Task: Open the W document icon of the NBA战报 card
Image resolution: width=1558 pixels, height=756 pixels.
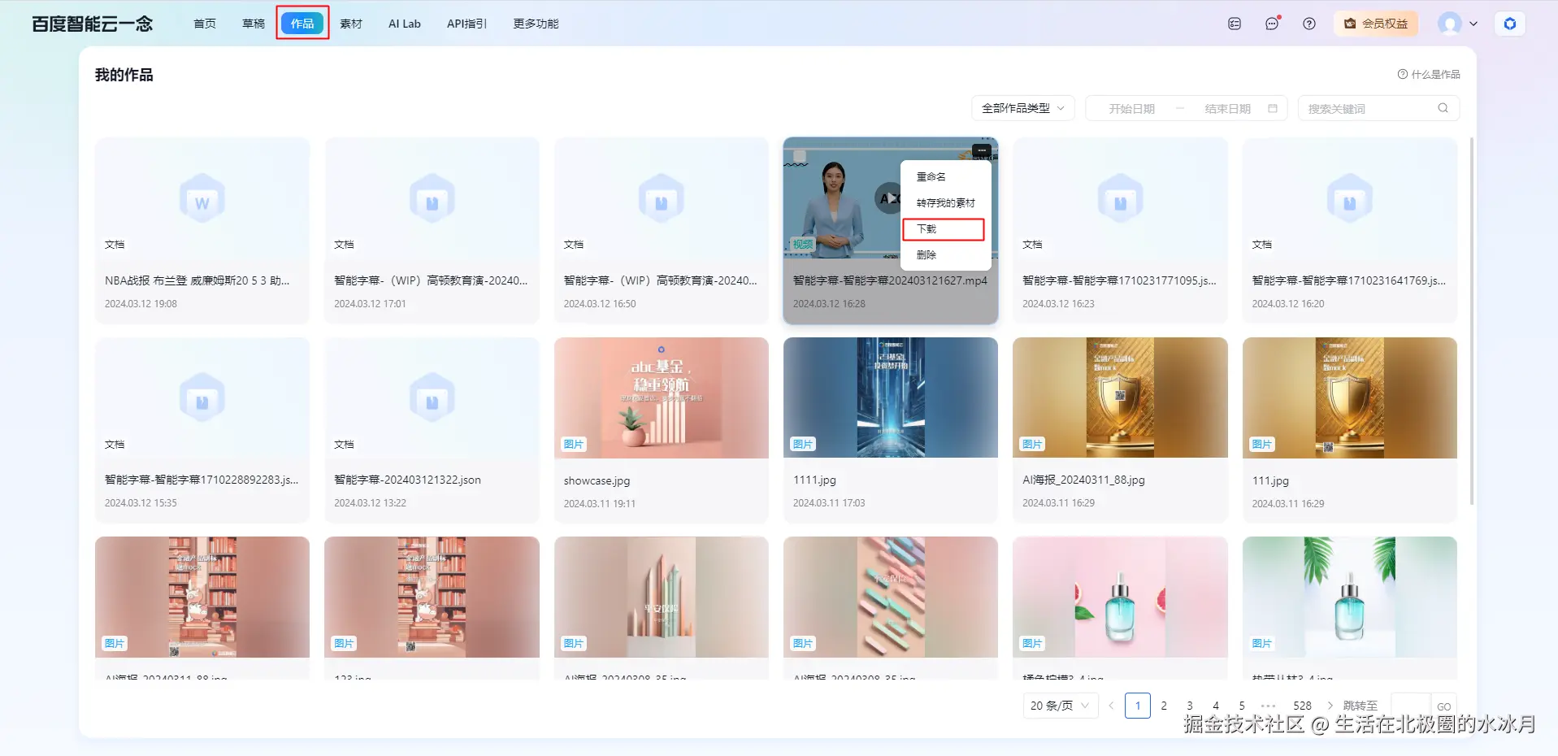Action: click(x=202, y=199)
